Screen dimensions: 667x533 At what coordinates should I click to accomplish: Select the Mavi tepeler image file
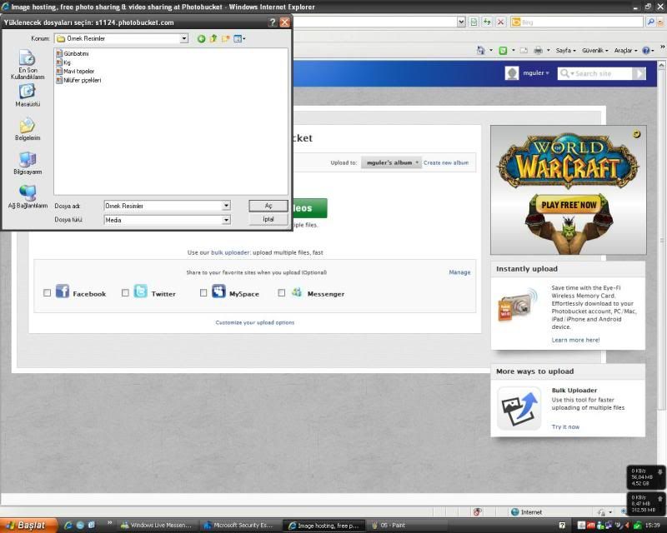(75, 72)
